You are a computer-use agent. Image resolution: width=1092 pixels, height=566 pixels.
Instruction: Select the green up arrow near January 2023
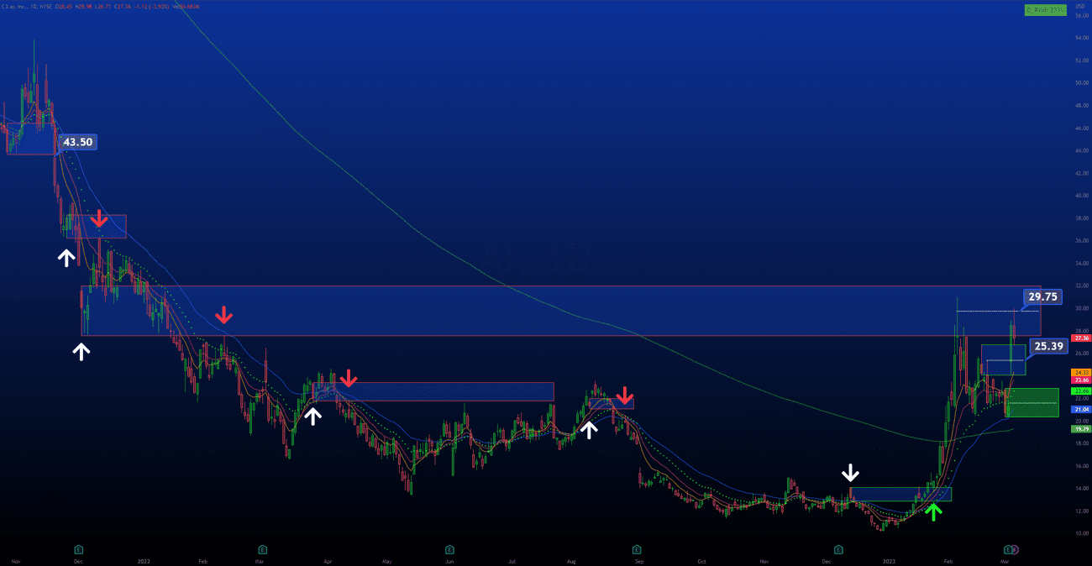932,511
